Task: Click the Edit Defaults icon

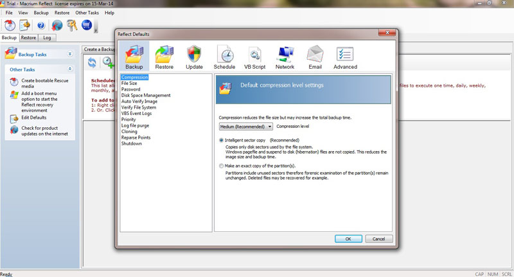Action: [14, 118]
